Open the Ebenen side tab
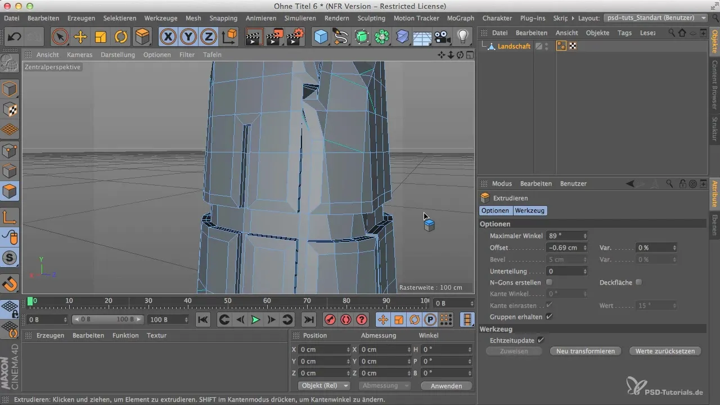Screen dimensions: 720x405 (x=714, y=225)
